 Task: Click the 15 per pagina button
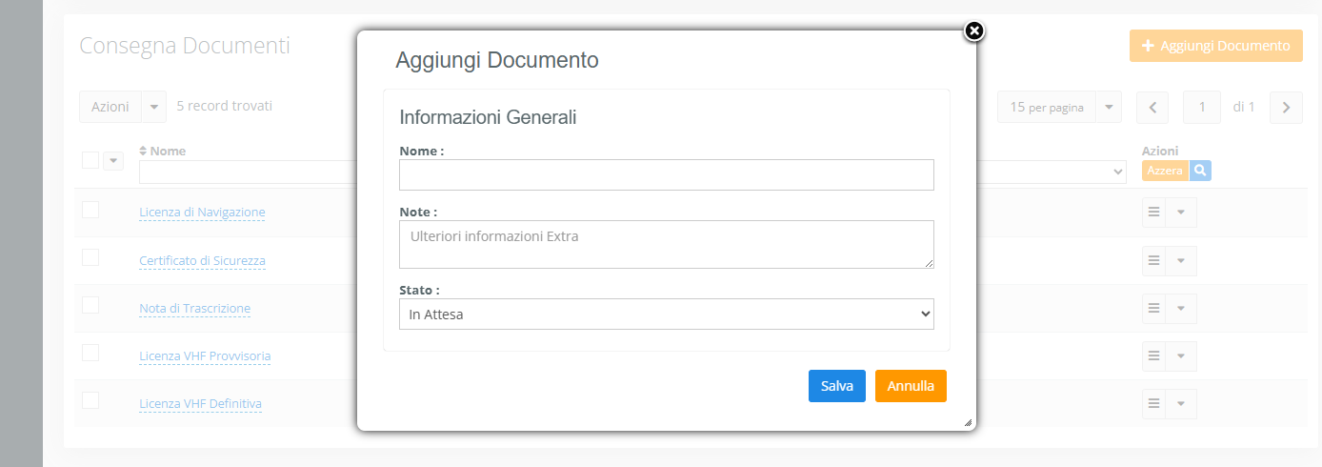pos(1047,107)
